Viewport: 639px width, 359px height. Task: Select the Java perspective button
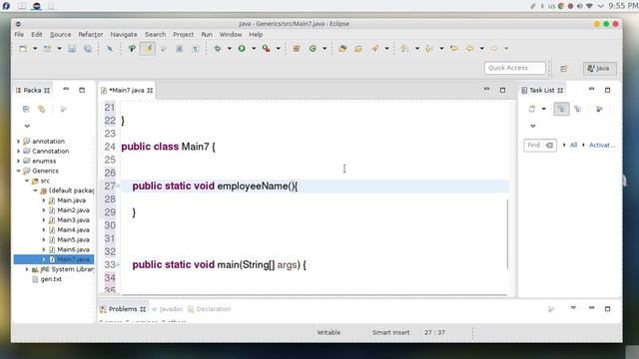pos(599,69)
